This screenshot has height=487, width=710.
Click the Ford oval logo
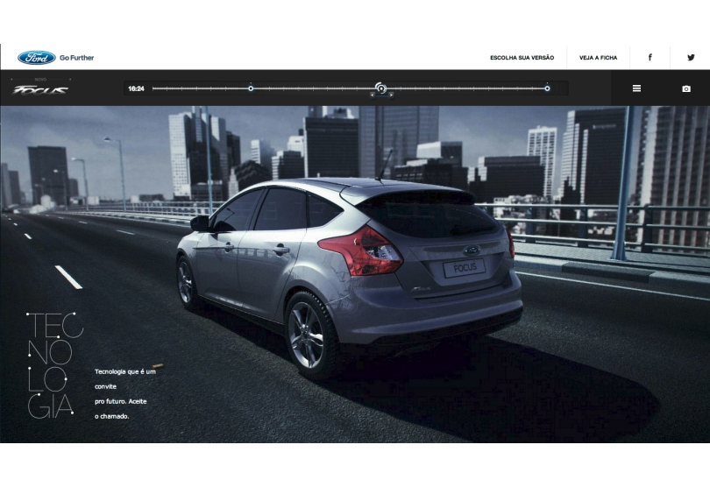point(37,58)
